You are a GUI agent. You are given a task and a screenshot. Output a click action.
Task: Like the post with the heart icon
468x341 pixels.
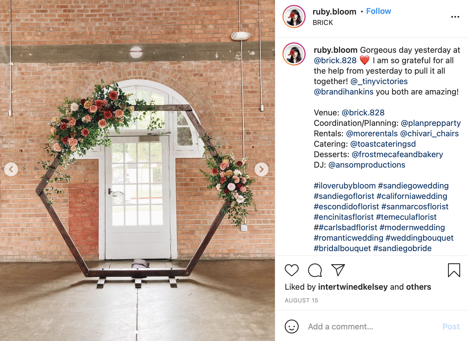tap(292, 270)
